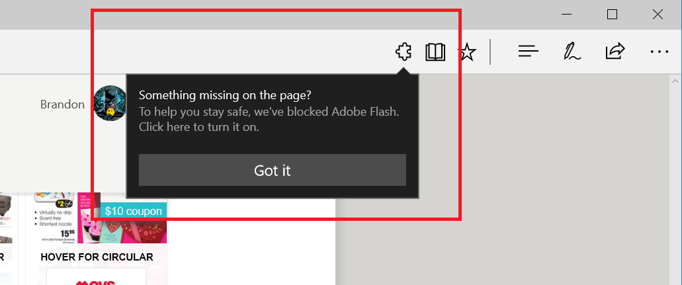Click the CVS logo below circular
Viewport: 682px width, 285px height.
pyautogui.click(x=96, y=278)
